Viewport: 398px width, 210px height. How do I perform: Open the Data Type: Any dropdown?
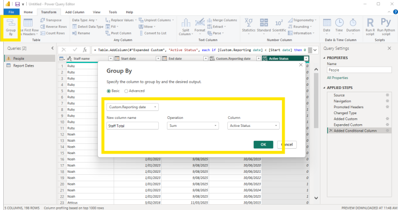pos(85,20)
